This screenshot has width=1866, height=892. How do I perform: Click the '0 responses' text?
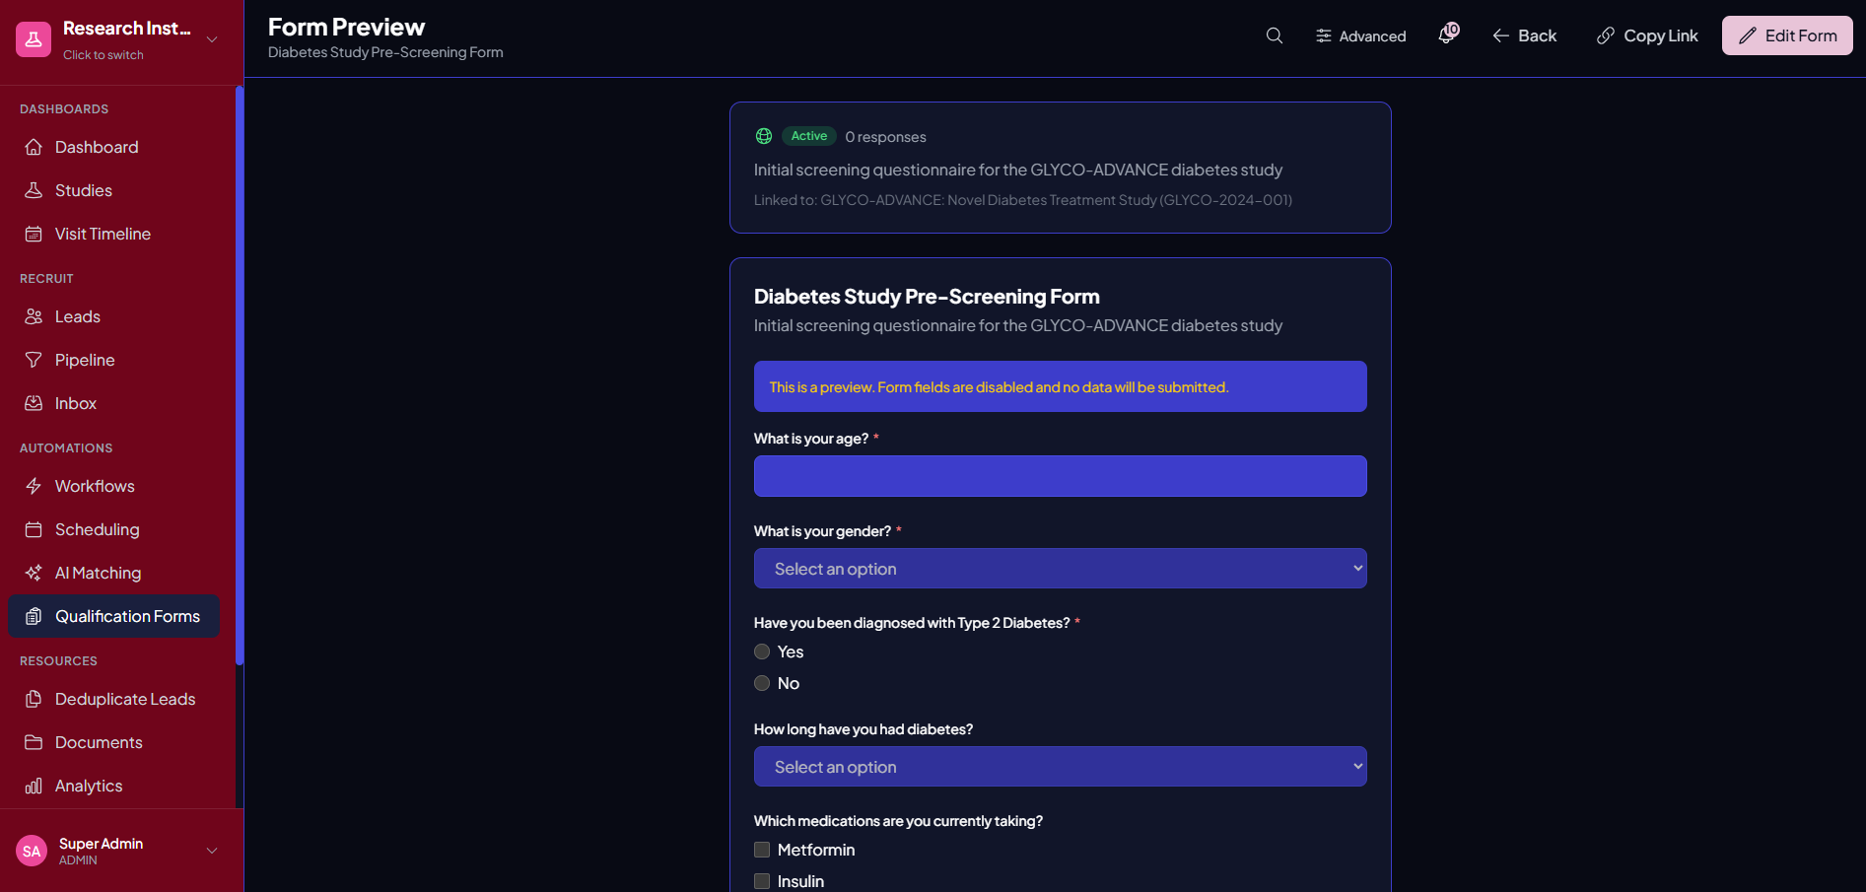pyautogui.click(x=885, y=137)
